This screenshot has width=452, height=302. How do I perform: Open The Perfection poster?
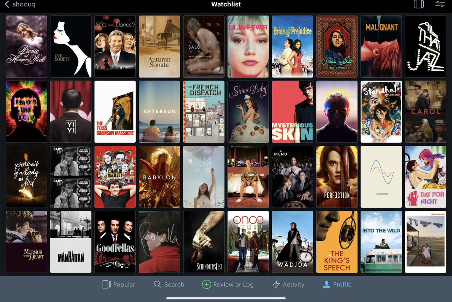tap(337, 177)
